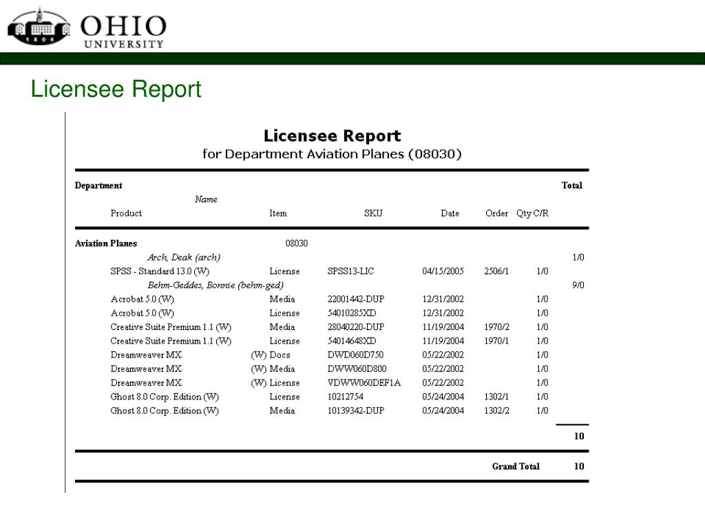Click SKU "10139342-DUP"
The height and width of the screenshot is (528, 705).
[x=356, y=410]
